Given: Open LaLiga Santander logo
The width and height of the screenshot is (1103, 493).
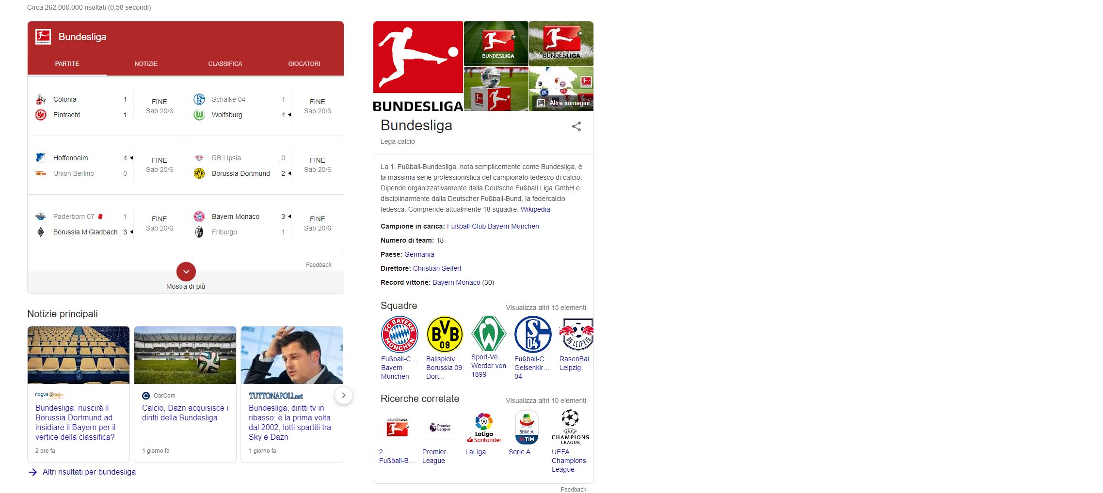Looking at the screenshot, I should coord(484,427).
